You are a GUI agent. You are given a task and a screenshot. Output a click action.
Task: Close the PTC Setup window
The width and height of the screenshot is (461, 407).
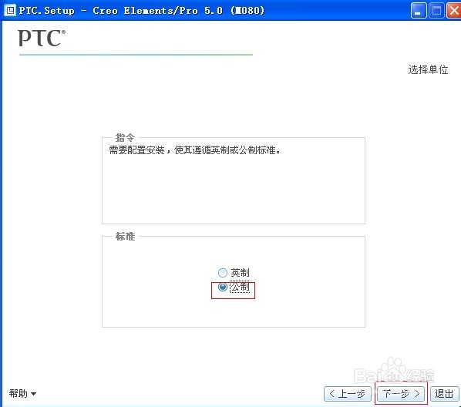[453, 11]
